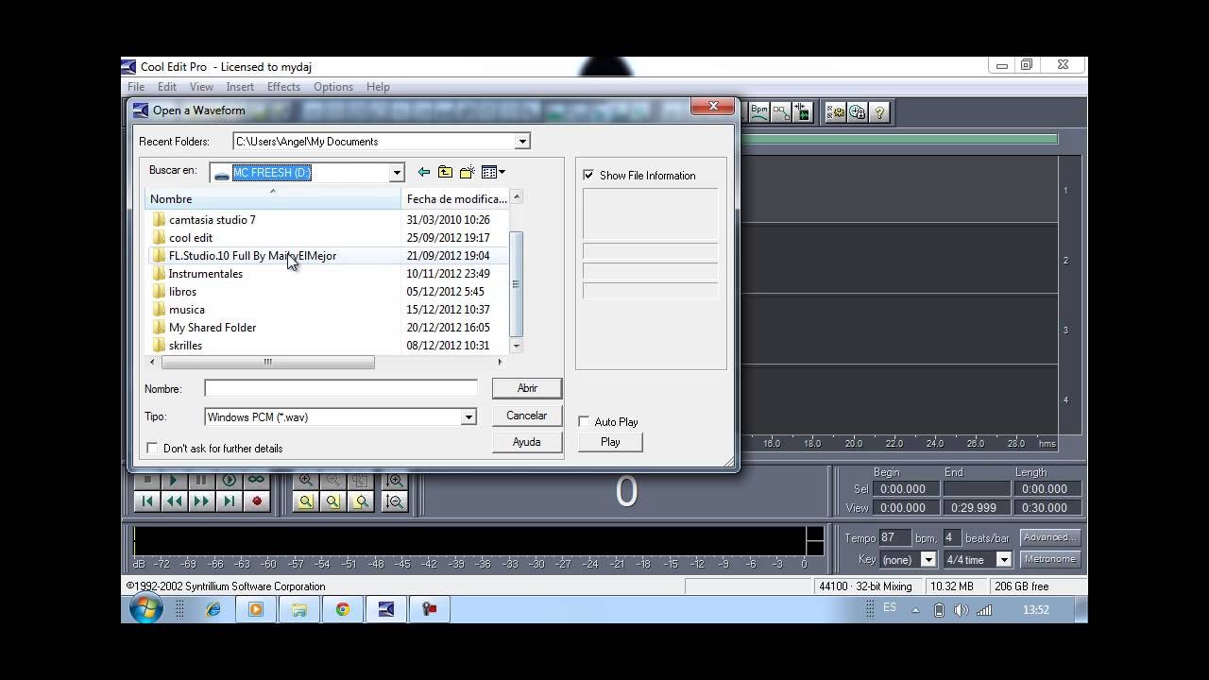Click the yellow question mark help icon
1209x680 pixels.
[879, 112]
